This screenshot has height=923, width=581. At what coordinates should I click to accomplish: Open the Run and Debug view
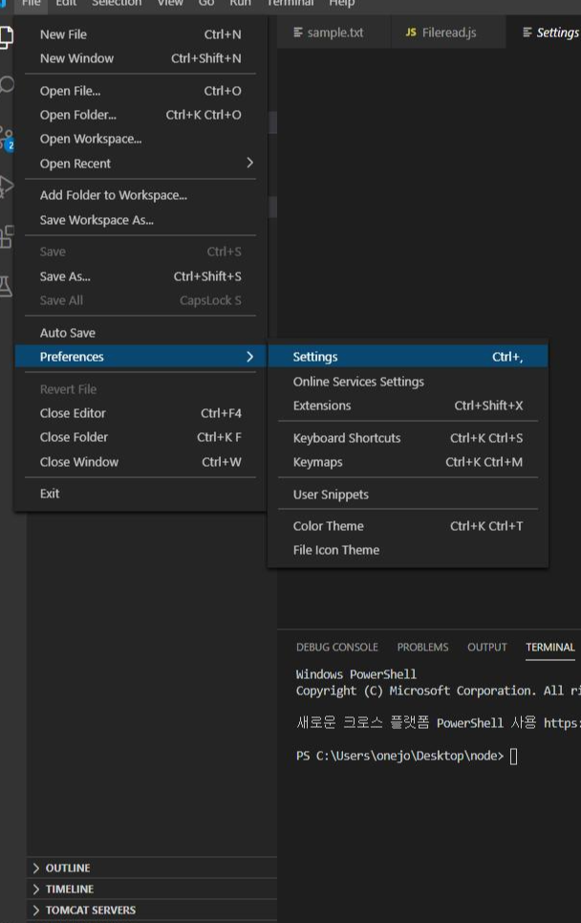(x=6, y=187)
